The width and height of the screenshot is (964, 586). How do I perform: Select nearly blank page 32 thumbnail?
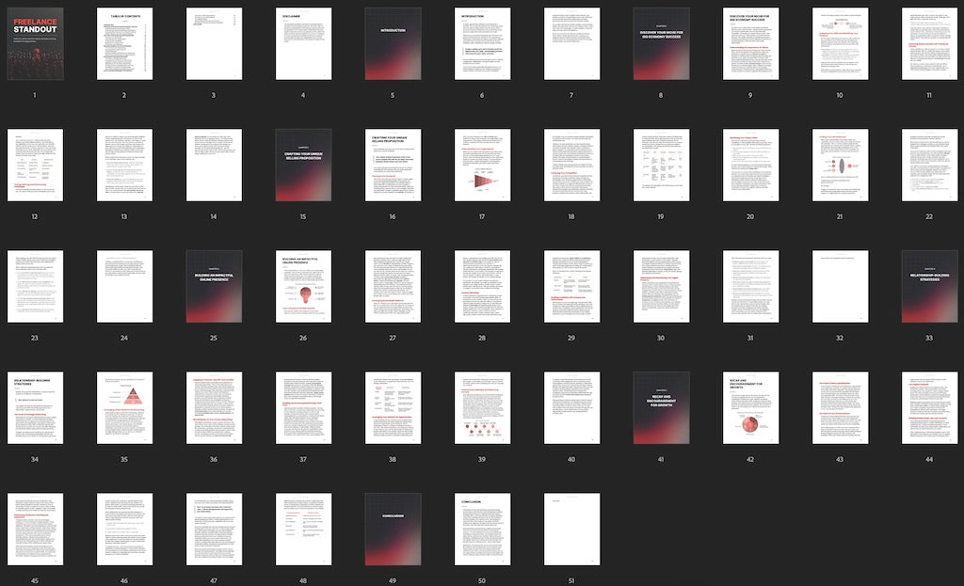(x=841, y=286)
